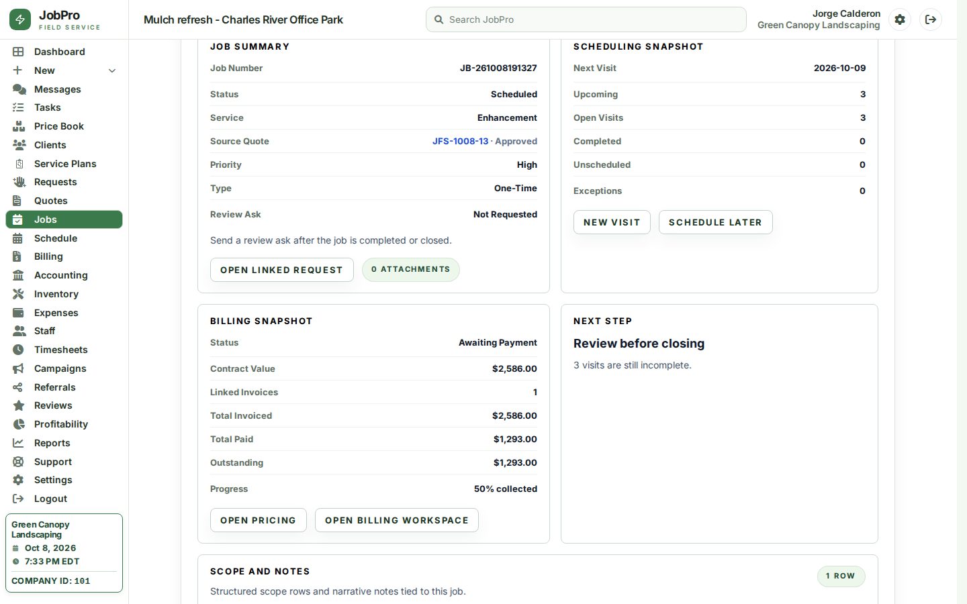Select Jobs in the sidebar
This screenshot has height=604, width=967.
point(64,219)
